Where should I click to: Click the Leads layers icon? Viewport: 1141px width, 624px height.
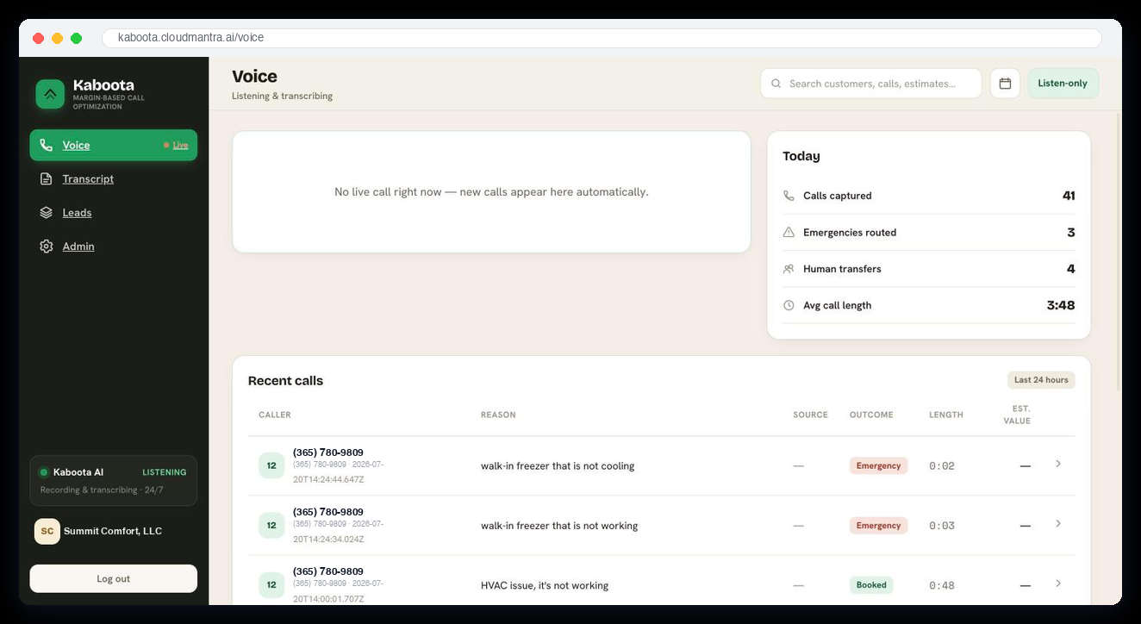[x=47, y=212]
